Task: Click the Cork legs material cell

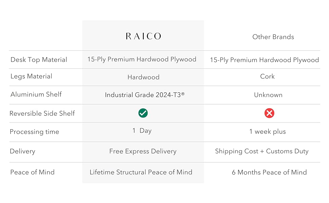Action: [x=267, y=76]
